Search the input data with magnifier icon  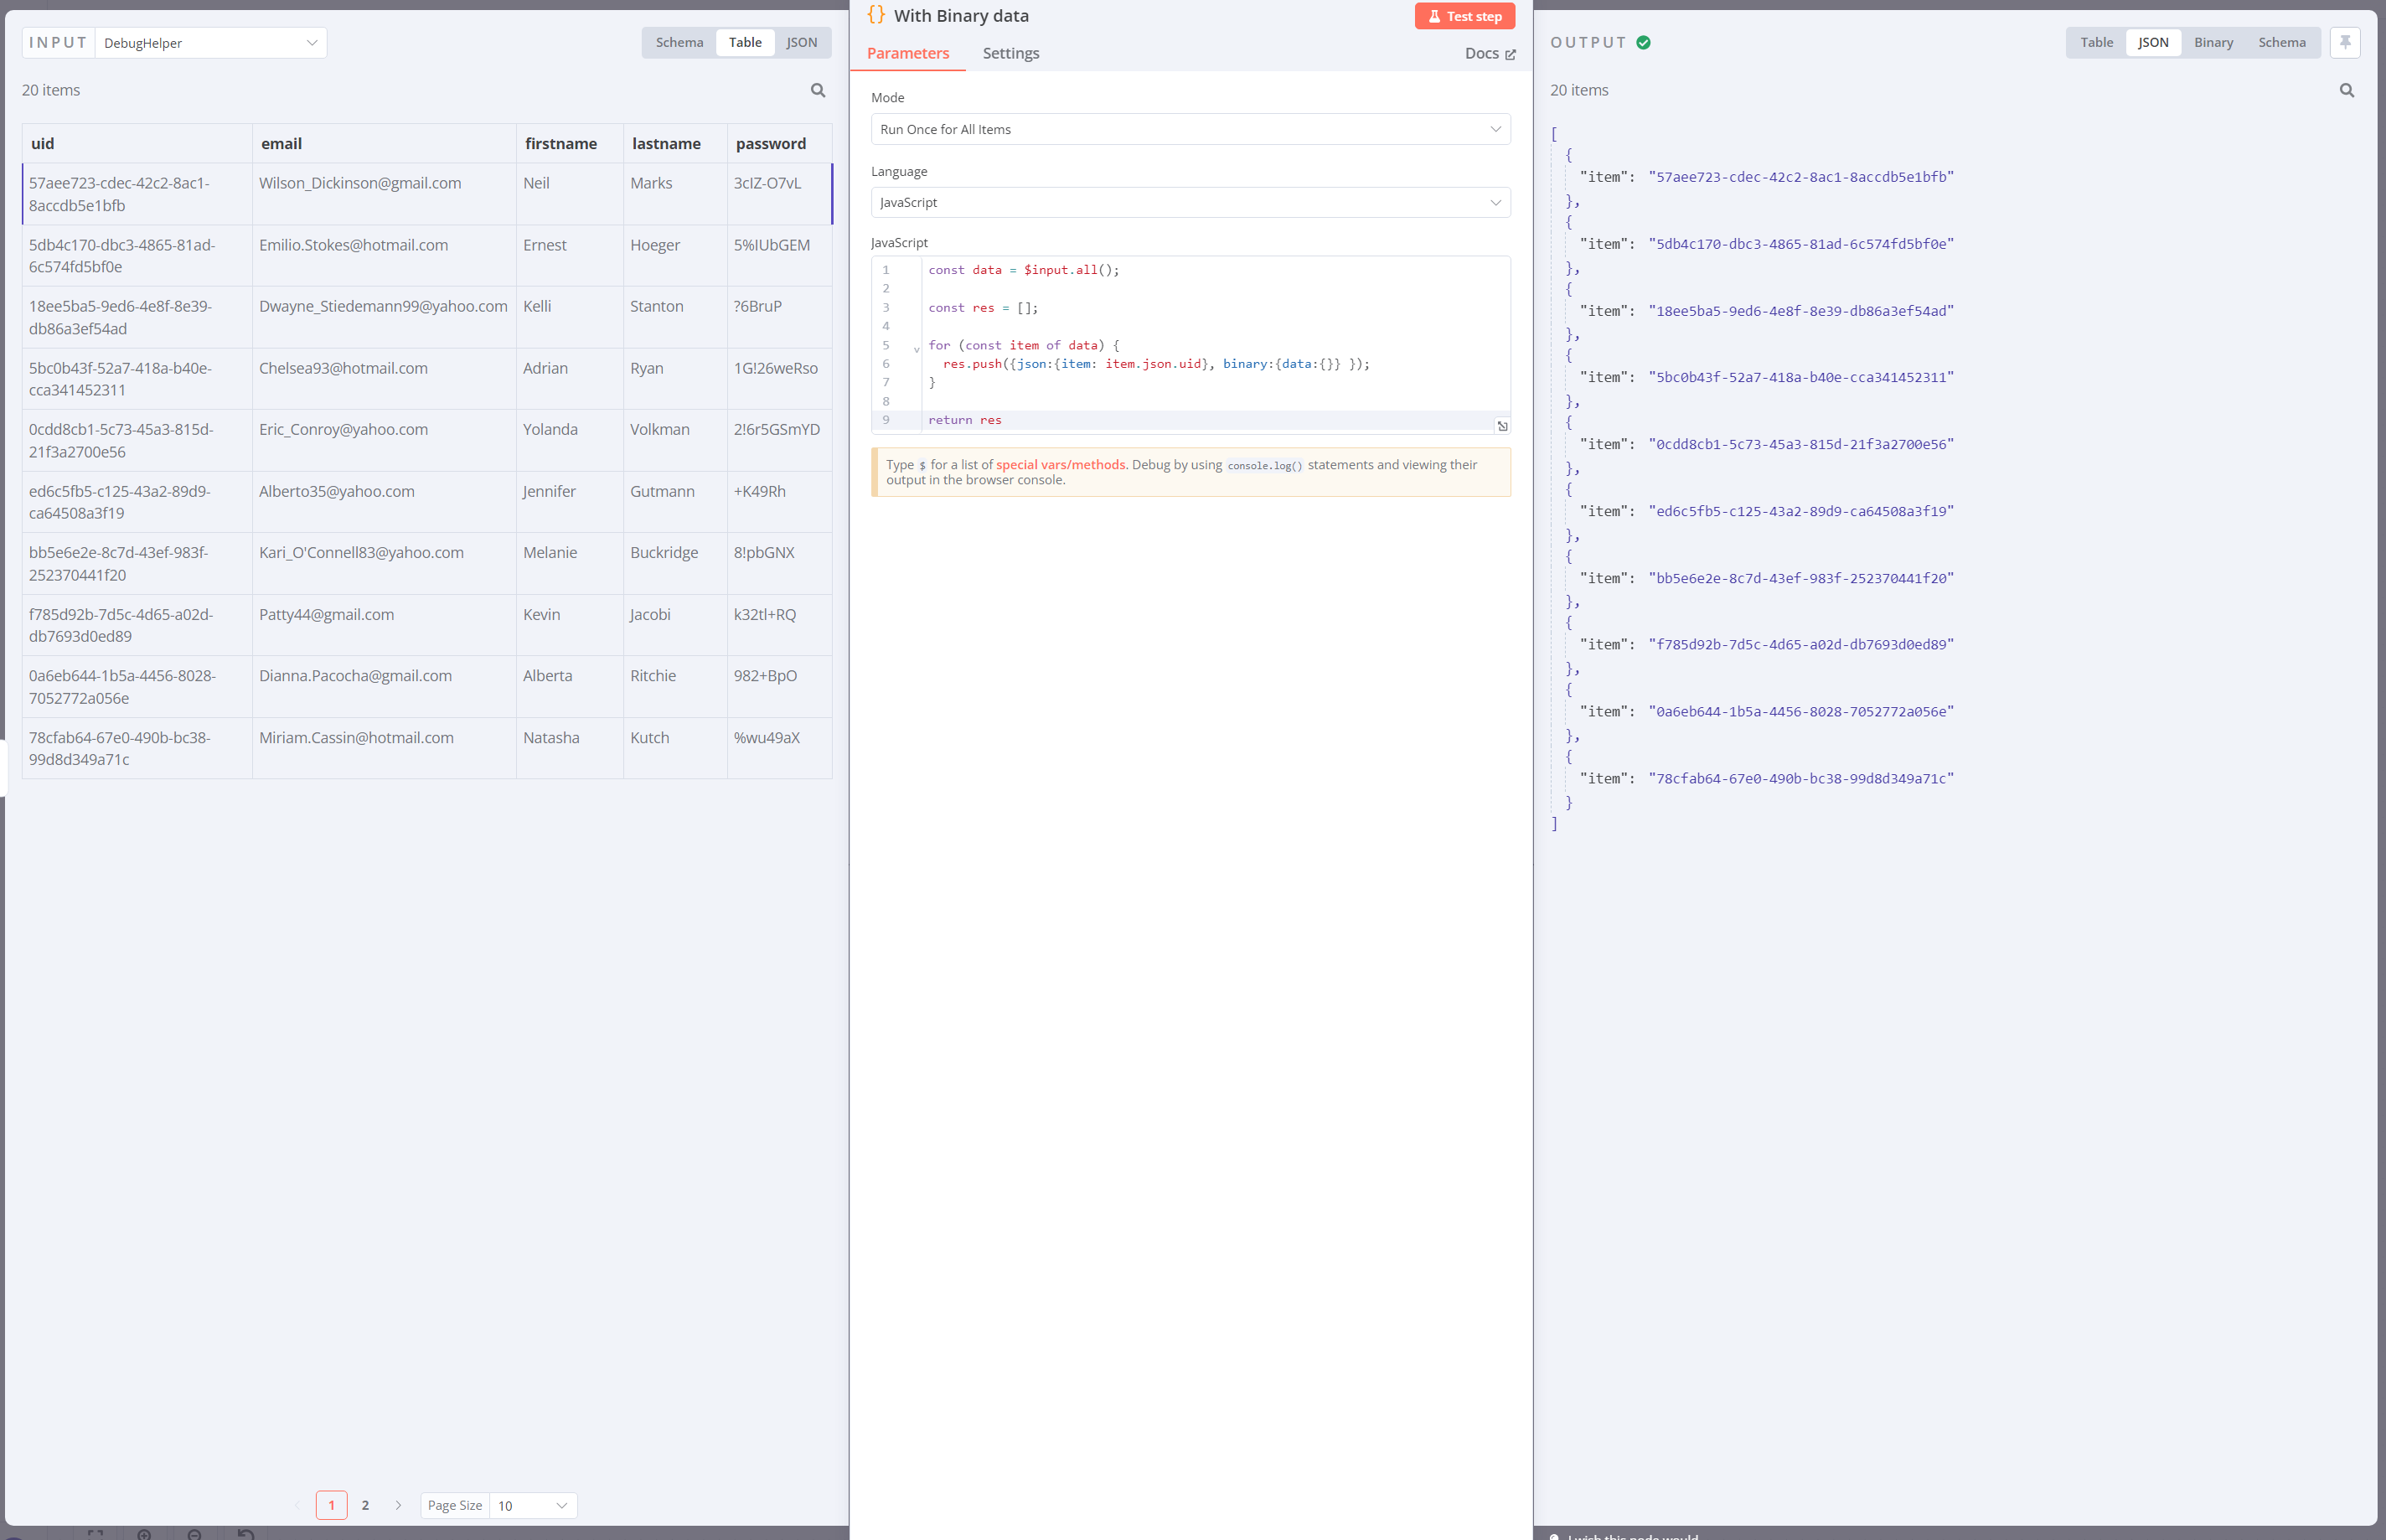[818, 90]
